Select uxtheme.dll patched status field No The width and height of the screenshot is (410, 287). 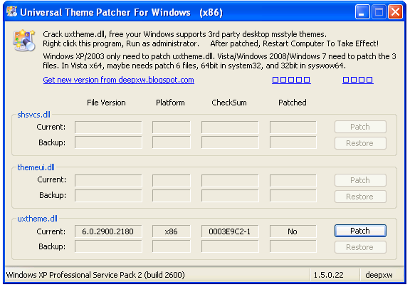click(x=293, y=231)
